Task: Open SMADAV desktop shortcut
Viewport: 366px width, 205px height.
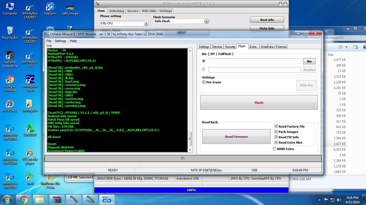Action: coord(30,130)
